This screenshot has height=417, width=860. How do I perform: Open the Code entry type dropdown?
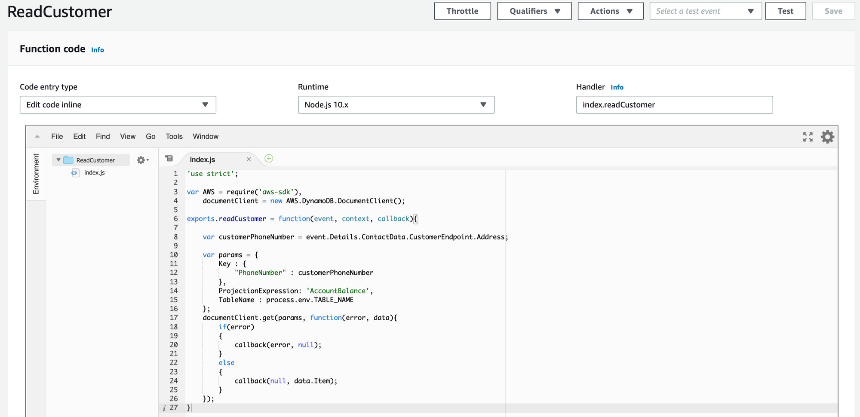[118, 105]
